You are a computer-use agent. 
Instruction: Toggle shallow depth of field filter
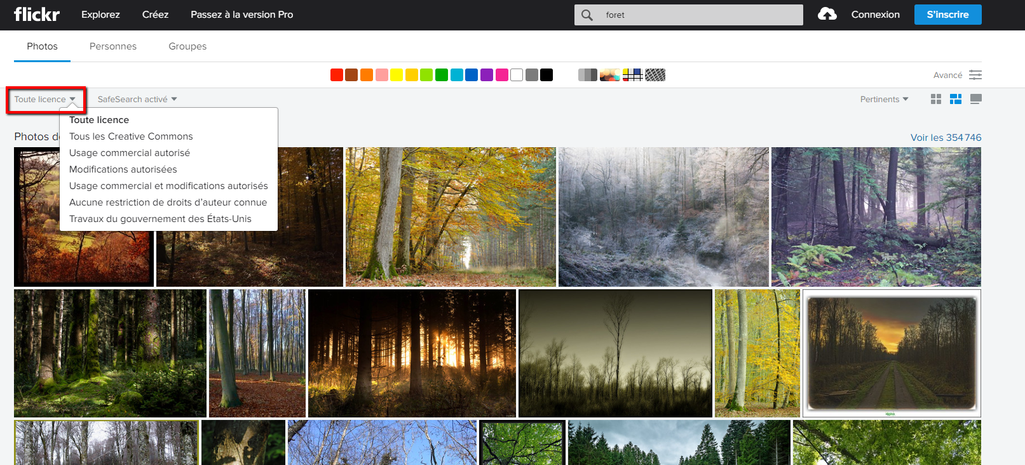(609, 75)
